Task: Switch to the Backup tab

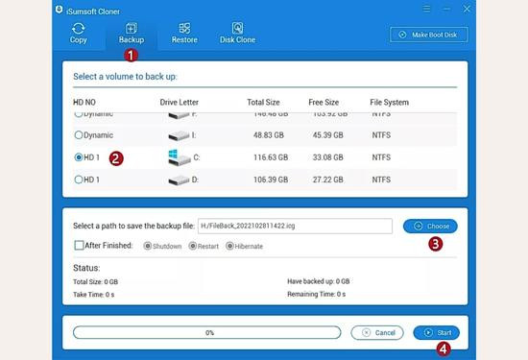Action: pyautogui.click(x=132, y=33)
